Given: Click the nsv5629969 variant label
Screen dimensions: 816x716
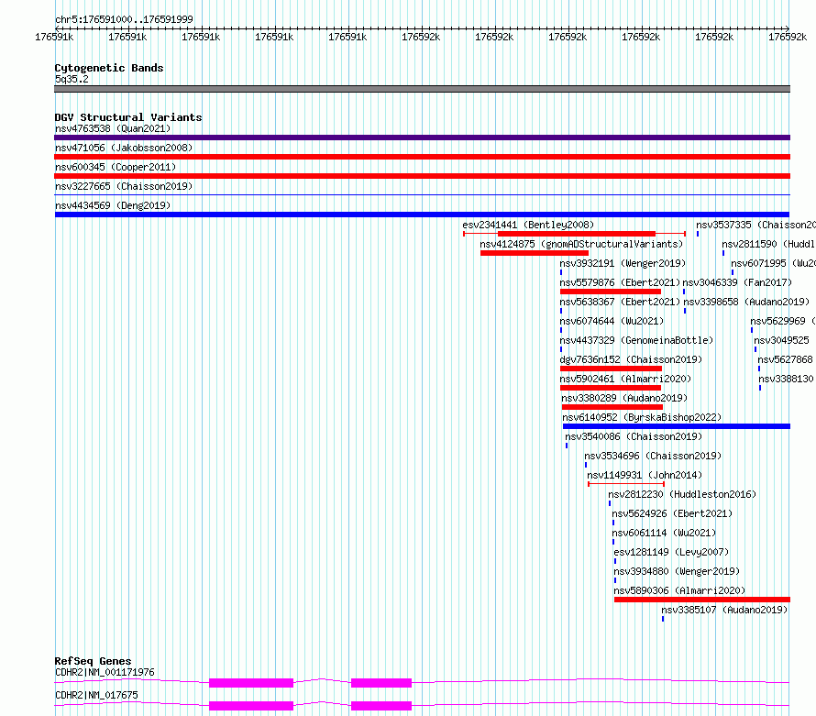Looking at the screenshot, I should tap(783, 321).
